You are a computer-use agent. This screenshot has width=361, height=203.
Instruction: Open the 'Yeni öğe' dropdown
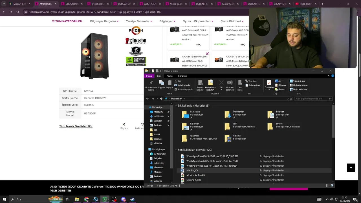(x=252, y=81)
